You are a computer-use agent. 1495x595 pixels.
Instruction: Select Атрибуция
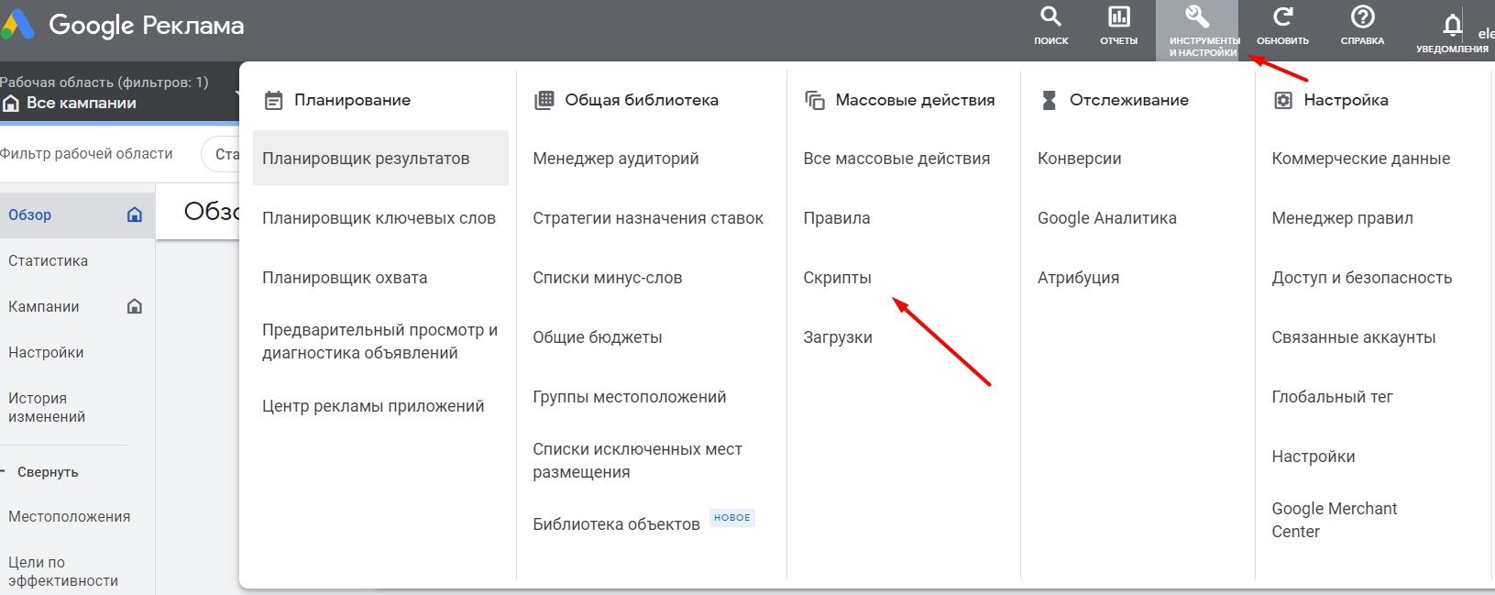pyautogui.click(x=1078, y=278)
